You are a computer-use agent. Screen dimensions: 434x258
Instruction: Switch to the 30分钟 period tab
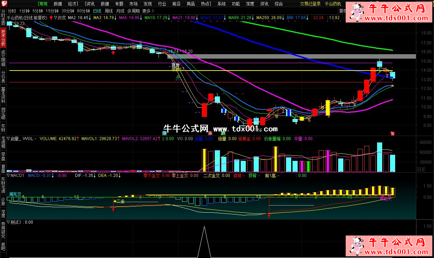coord(68,11)
